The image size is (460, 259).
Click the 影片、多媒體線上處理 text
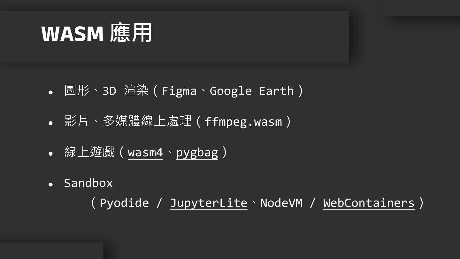pos(128,122)
